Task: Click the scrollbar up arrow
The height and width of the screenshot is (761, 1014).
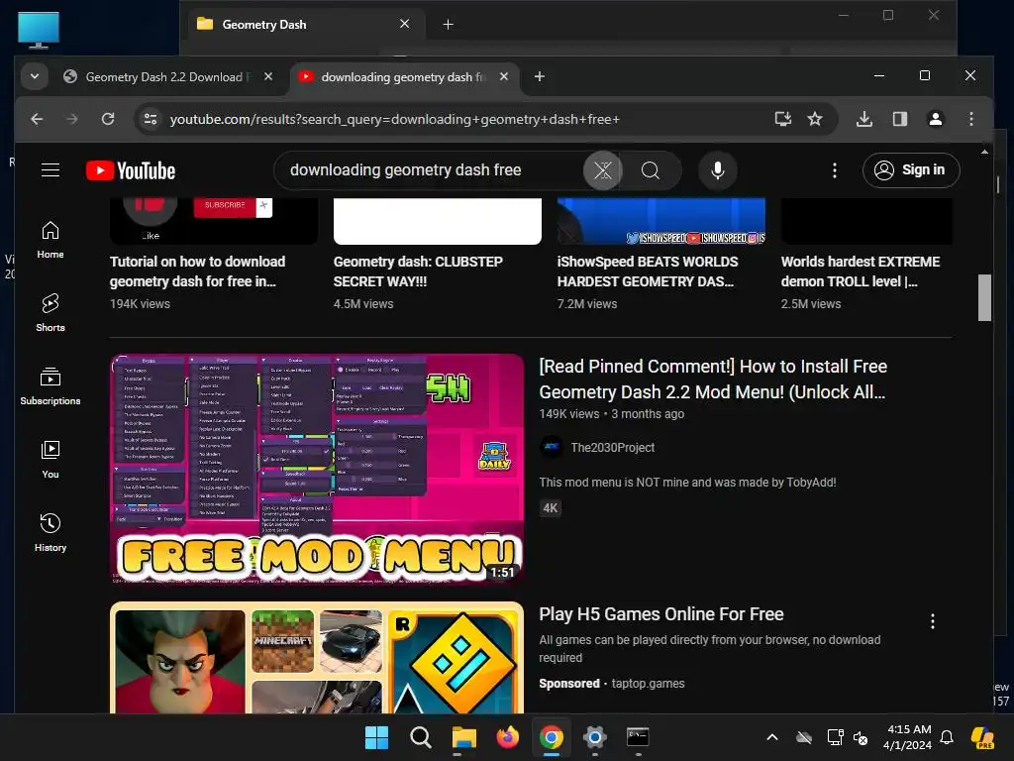Action: [x=984, y=152]
